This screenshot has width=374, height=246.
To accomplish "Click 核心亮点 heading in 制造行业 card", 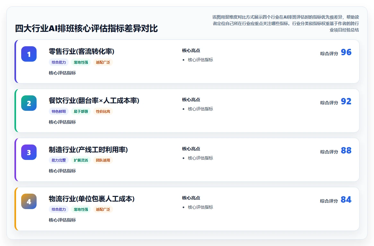I will coord(191,149).
